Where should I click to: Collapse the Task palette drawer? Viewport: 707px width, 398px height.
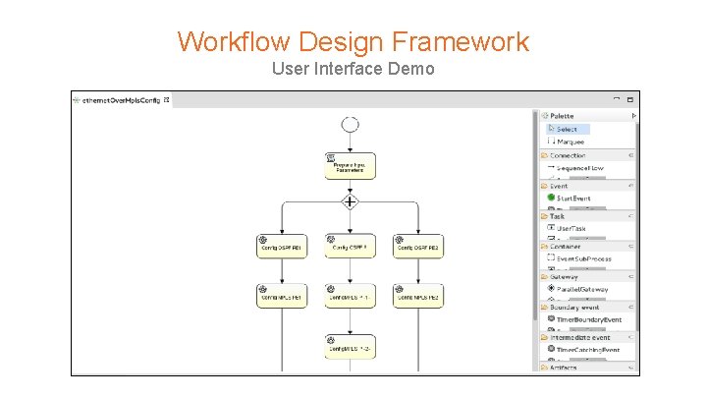[631, 216]
